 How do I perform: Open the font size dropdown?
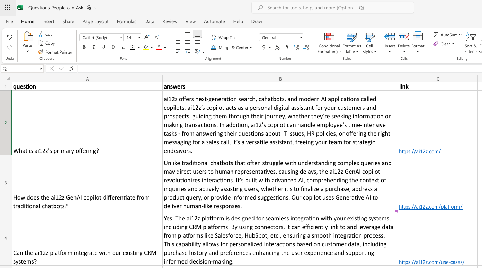pyautogui.click(x=139, y=37)
